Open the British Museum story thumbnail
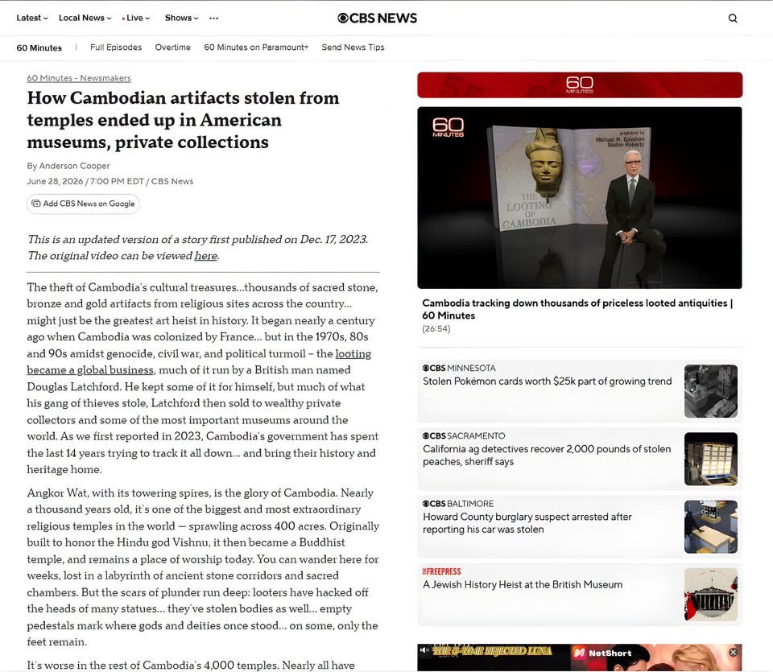773x672 pixels. point(711,595)
